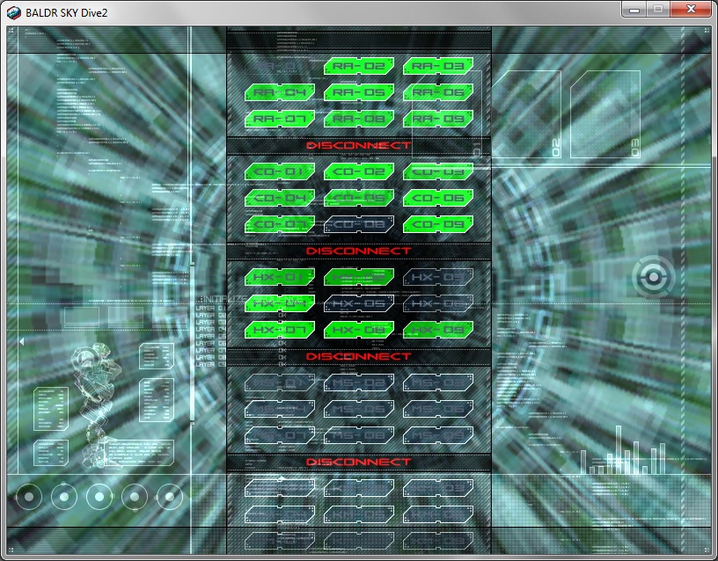Image resolution: width=718 pixels, height=561 pixels.
Task: Click DISCONNECT below the MS stage group
Action: pos(359,463)
